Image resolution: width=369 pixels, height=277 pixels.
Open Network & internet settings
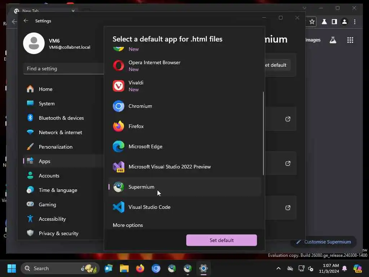(63, 132)
